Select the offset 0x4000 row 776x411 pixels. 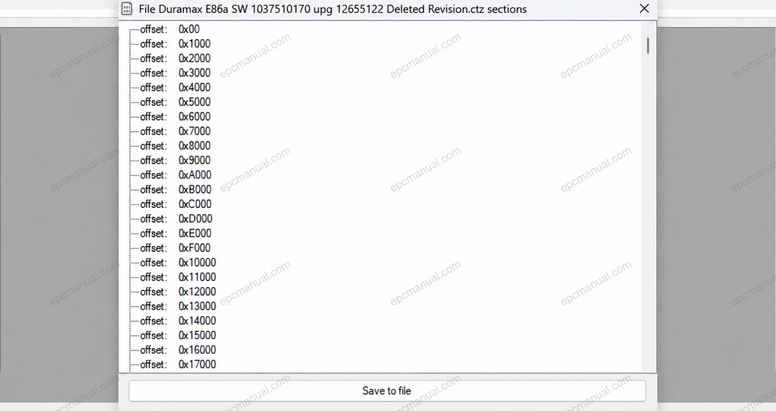click(175, 88)
